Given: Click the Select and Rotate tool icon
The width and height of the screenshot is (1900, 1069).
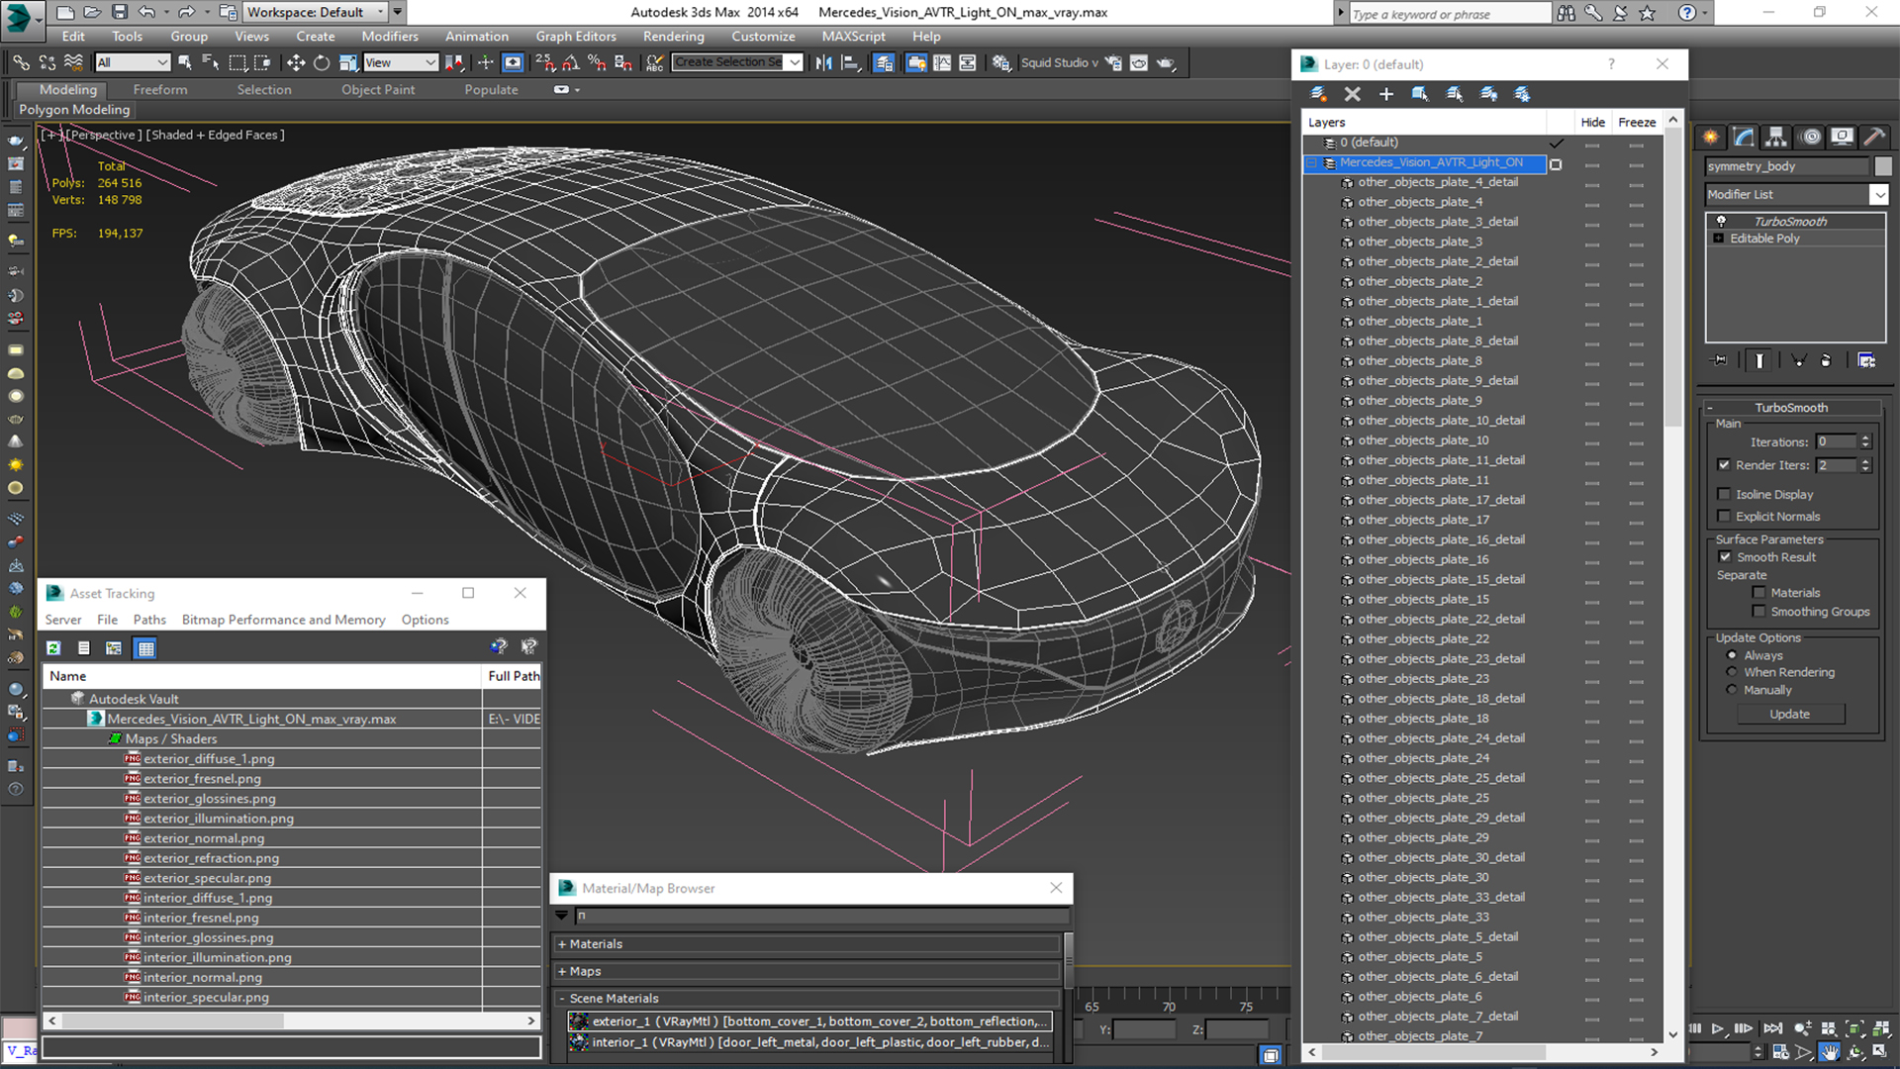Looking at the screenshot, I should tap(322, 62).
